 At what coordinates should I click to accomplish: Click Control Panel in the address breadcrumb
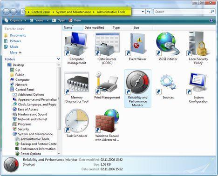(41, 12)
